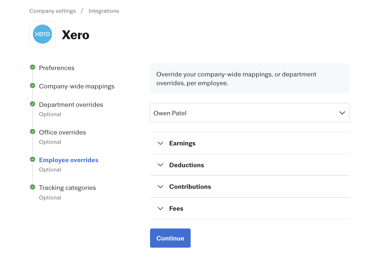
Task: Click the override mappings info text
Action: point(236,79)
